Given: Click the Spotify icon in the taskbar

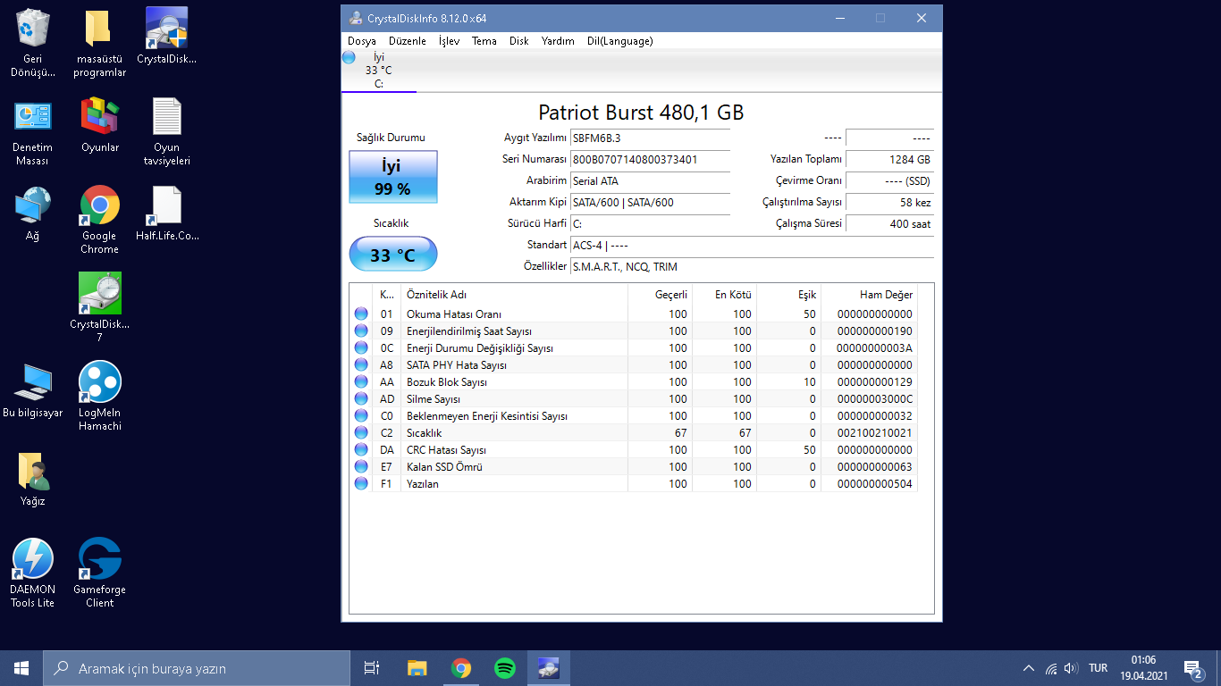Looking at the screenshot, I should click(504, 668).
